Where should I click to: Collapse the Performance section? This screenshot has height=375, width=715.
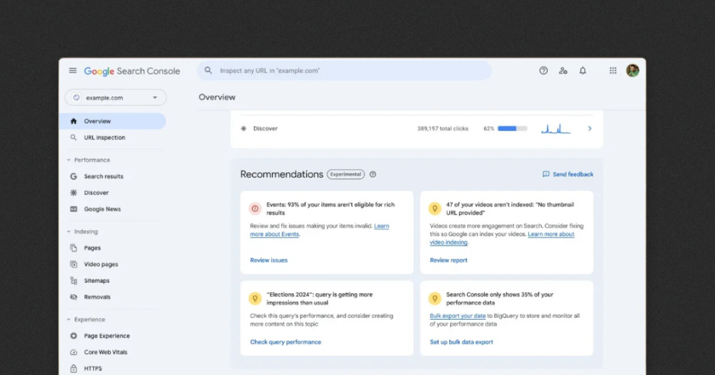pos(69,160)
